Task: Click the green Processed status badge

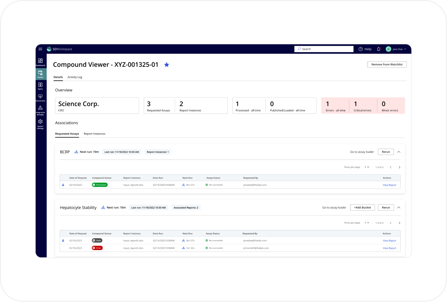Action: 100,185
